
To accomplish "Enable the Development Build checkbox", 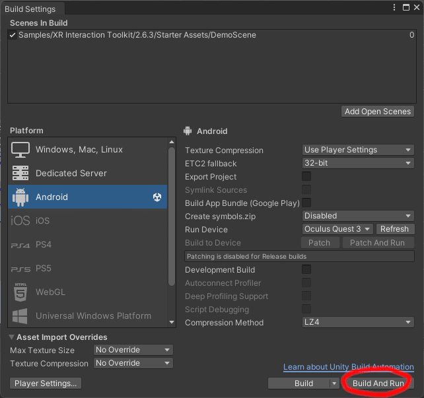I will point(306,269).
